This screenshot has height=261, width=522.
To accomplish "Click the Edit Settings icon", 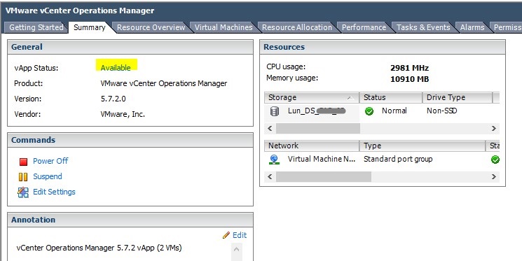I will 23,192.
